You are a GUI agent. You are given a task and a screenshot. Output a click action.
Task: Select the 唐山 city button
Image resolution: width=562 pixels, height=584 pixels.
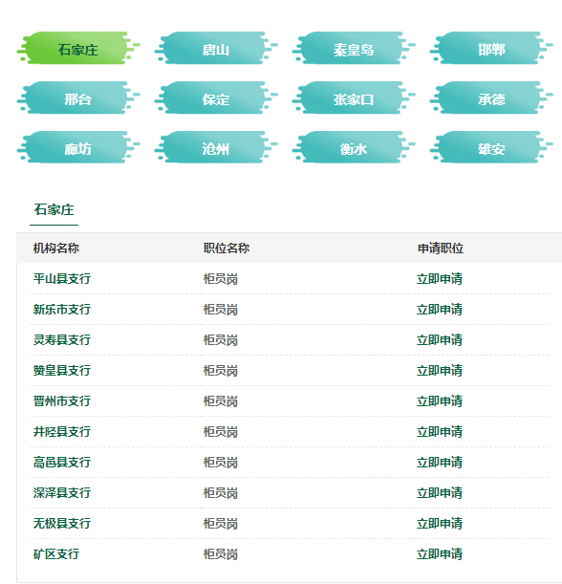[216, 48]
